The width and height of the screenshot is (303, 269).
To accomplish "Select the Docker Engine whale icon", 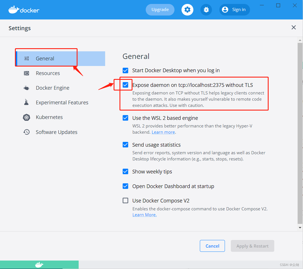I will click(x=26, y=88).
